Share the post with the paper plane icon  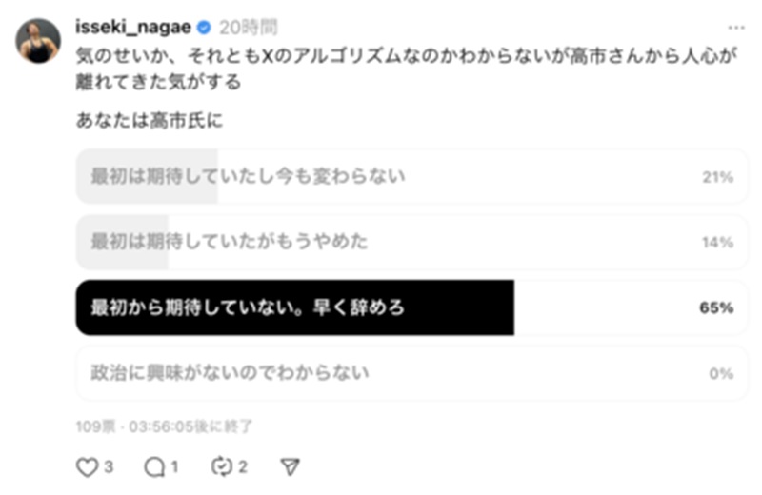(291, 466)
